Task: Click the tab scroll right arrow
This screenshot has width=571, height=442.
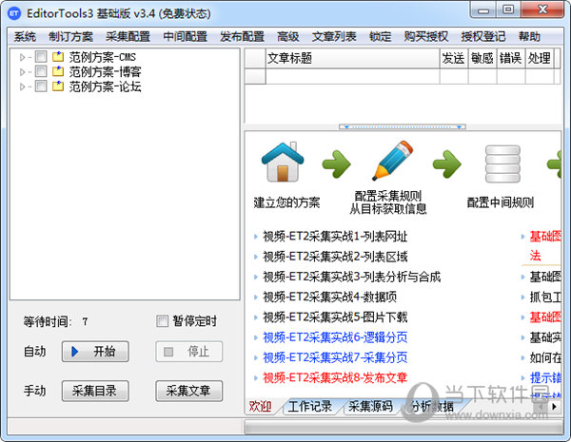Action: (555, 406)
